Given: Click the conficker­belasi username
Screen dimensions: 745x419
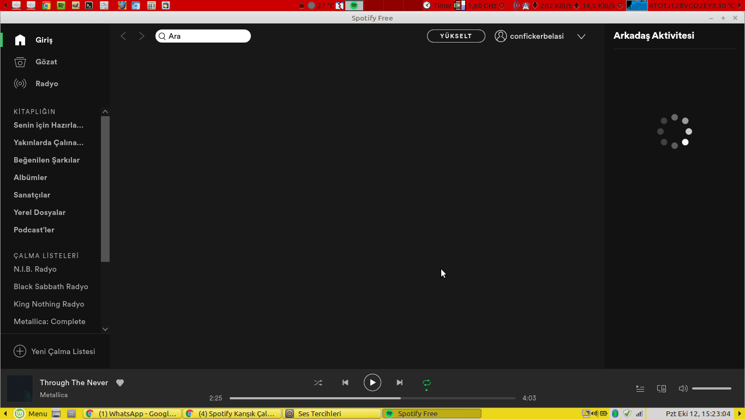Looking at the screenshot, I should pyautogui.click(x=537, y=36).
